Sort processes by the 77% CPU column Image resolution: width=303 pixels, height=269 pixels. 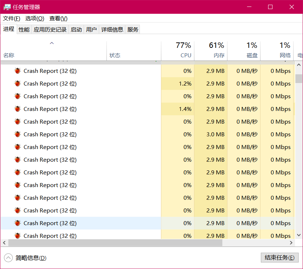[178, 51]
